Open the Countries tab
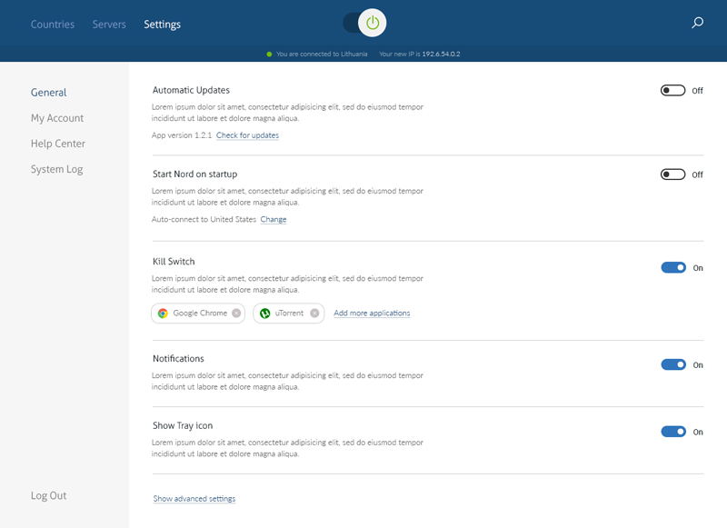This screenshot has height=528, width=727. pos(53,25)
